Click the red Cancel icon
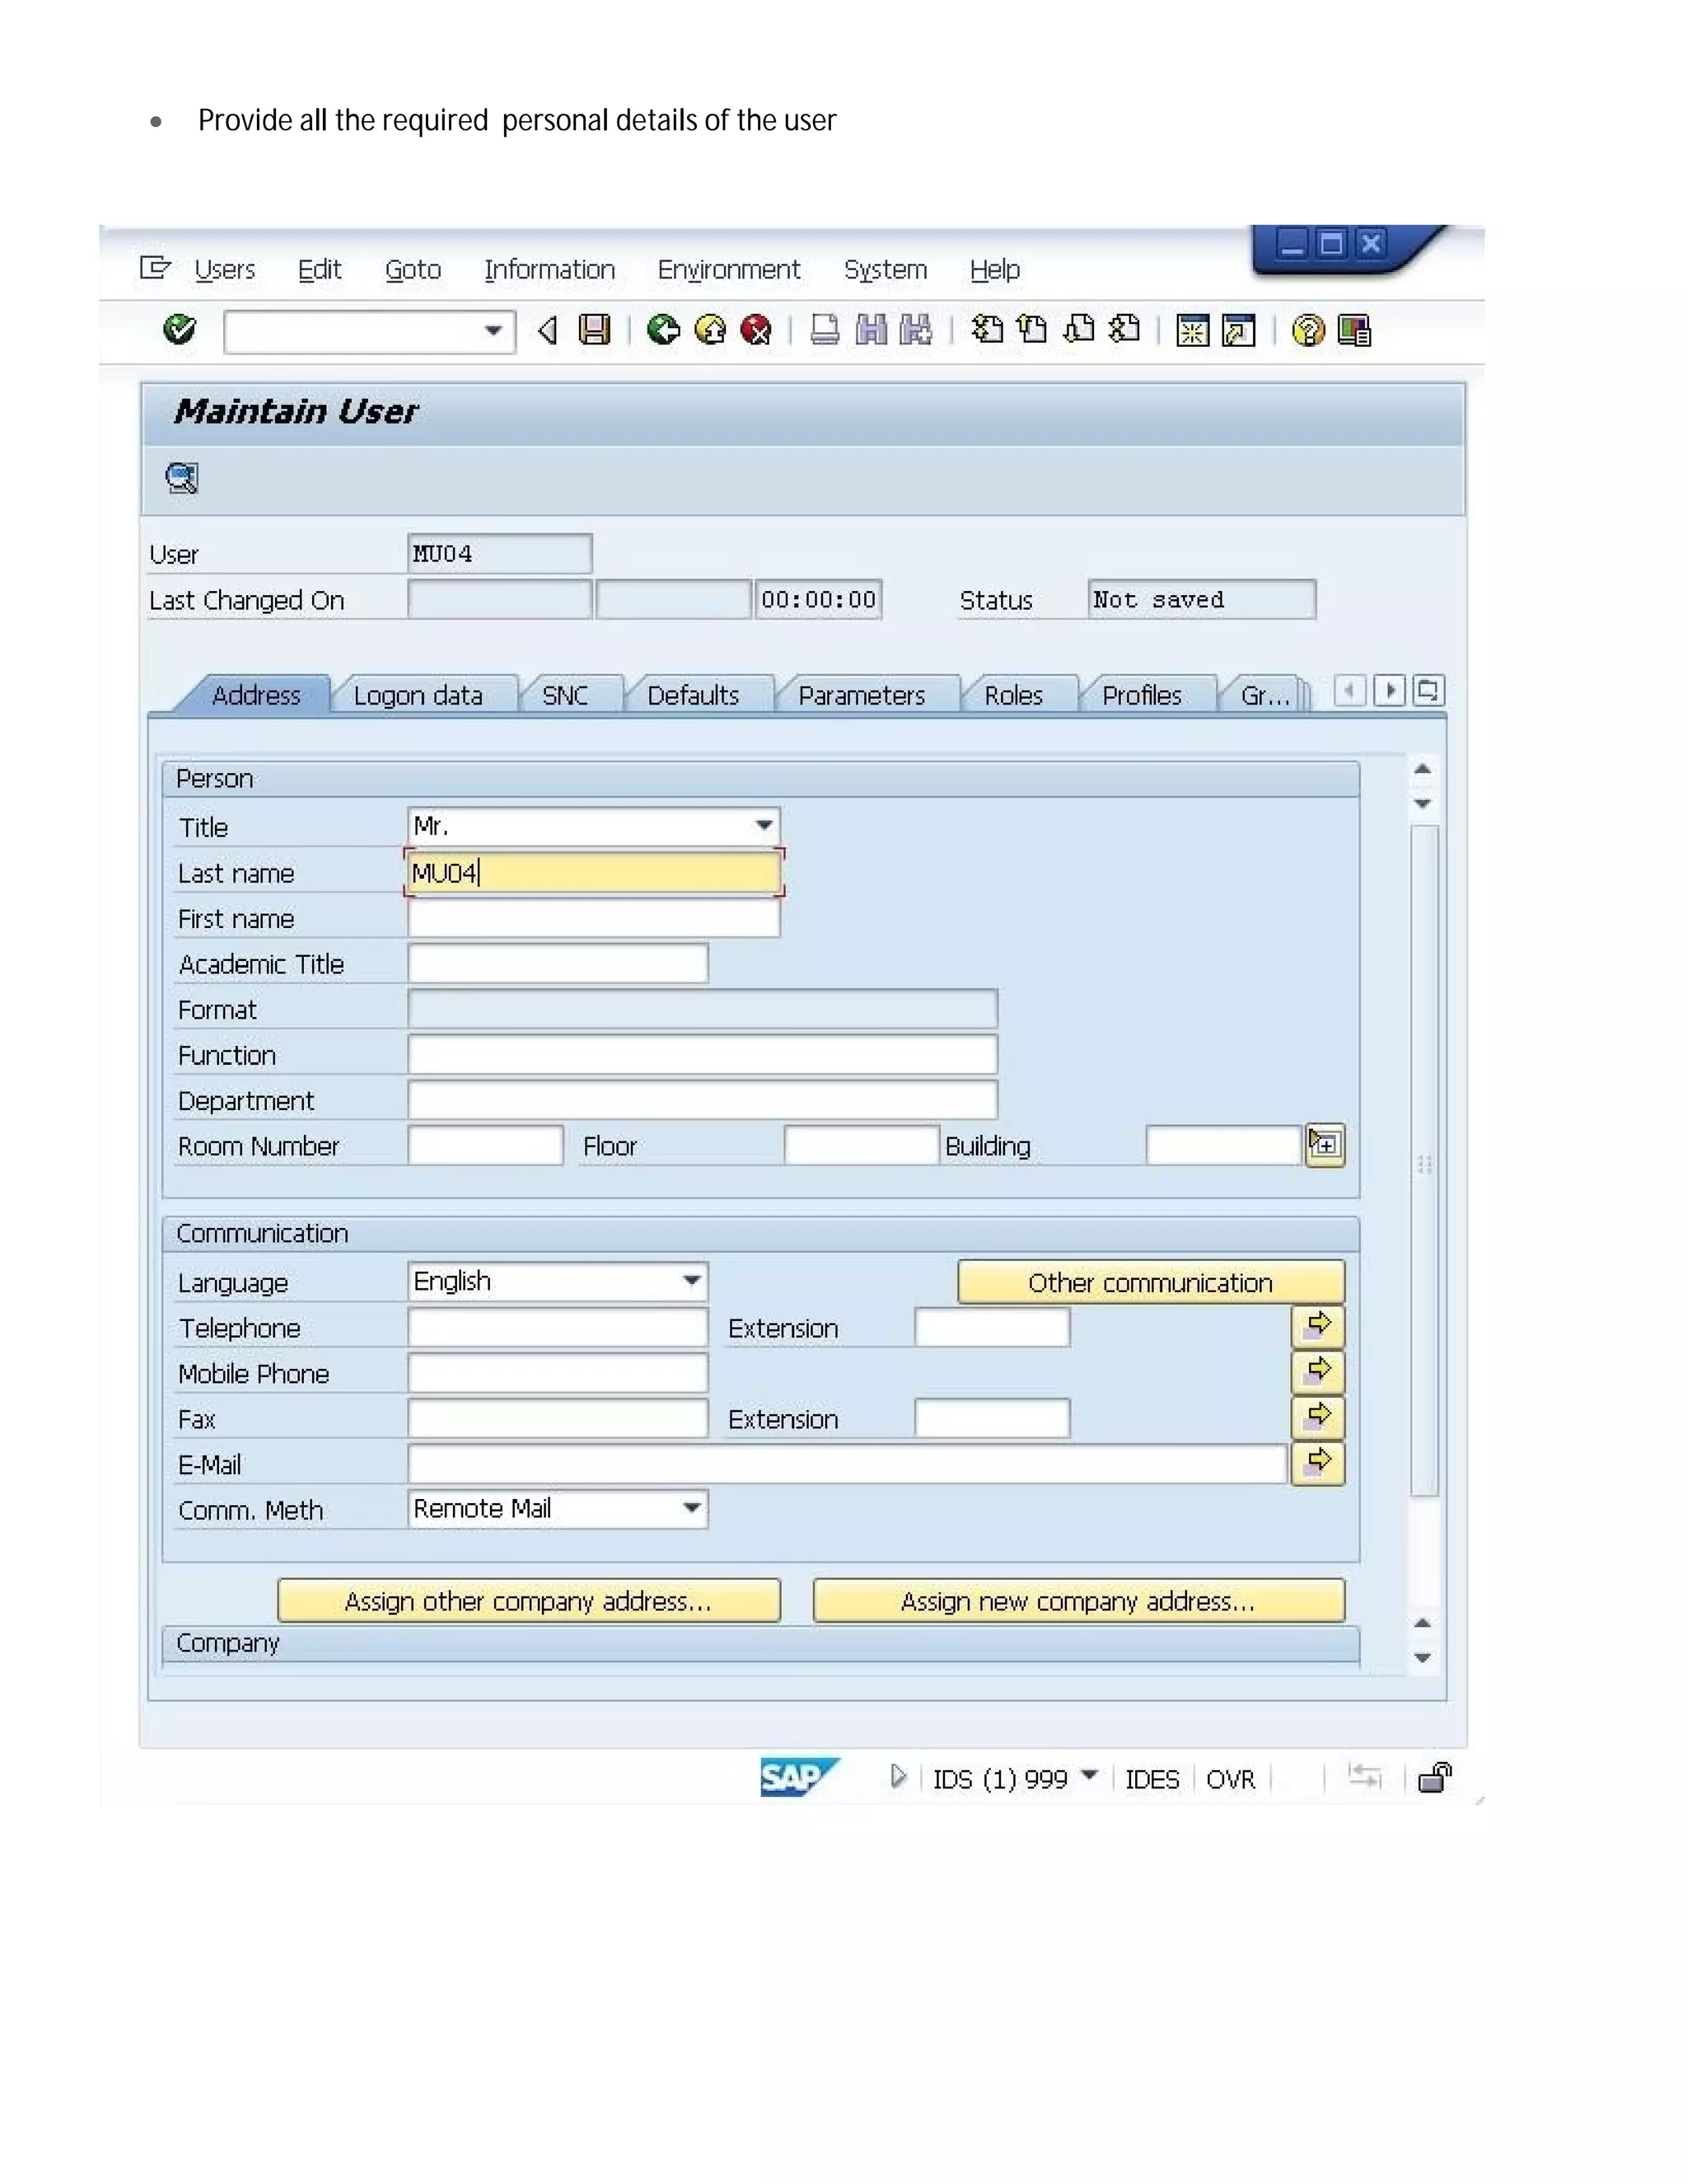Image resolution: width=1687 pixels, height=2184 pixels. (756, 329)
